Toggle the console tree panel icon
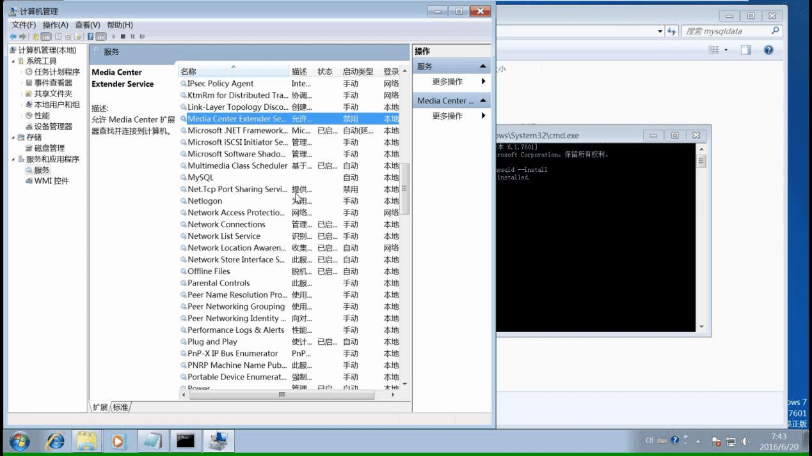Viewport: 812px width, 456px height. point(45,36)
